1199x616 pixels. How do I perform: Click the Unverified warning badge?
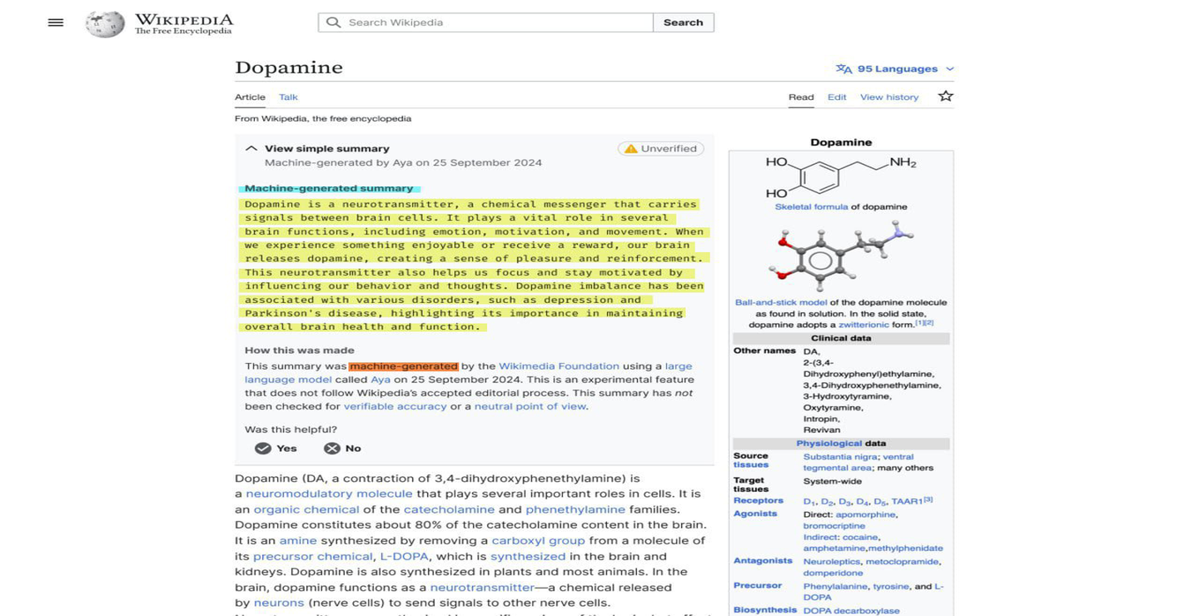click(x=661, y=149)
